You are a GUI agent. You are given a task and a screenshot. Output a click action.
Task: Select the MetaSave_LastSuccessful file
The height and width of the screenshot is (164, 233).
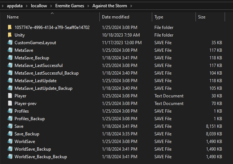coord(39,66)
